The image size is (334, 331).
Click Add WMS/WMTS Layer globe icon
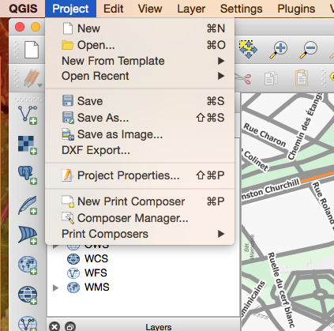(28, 265)
